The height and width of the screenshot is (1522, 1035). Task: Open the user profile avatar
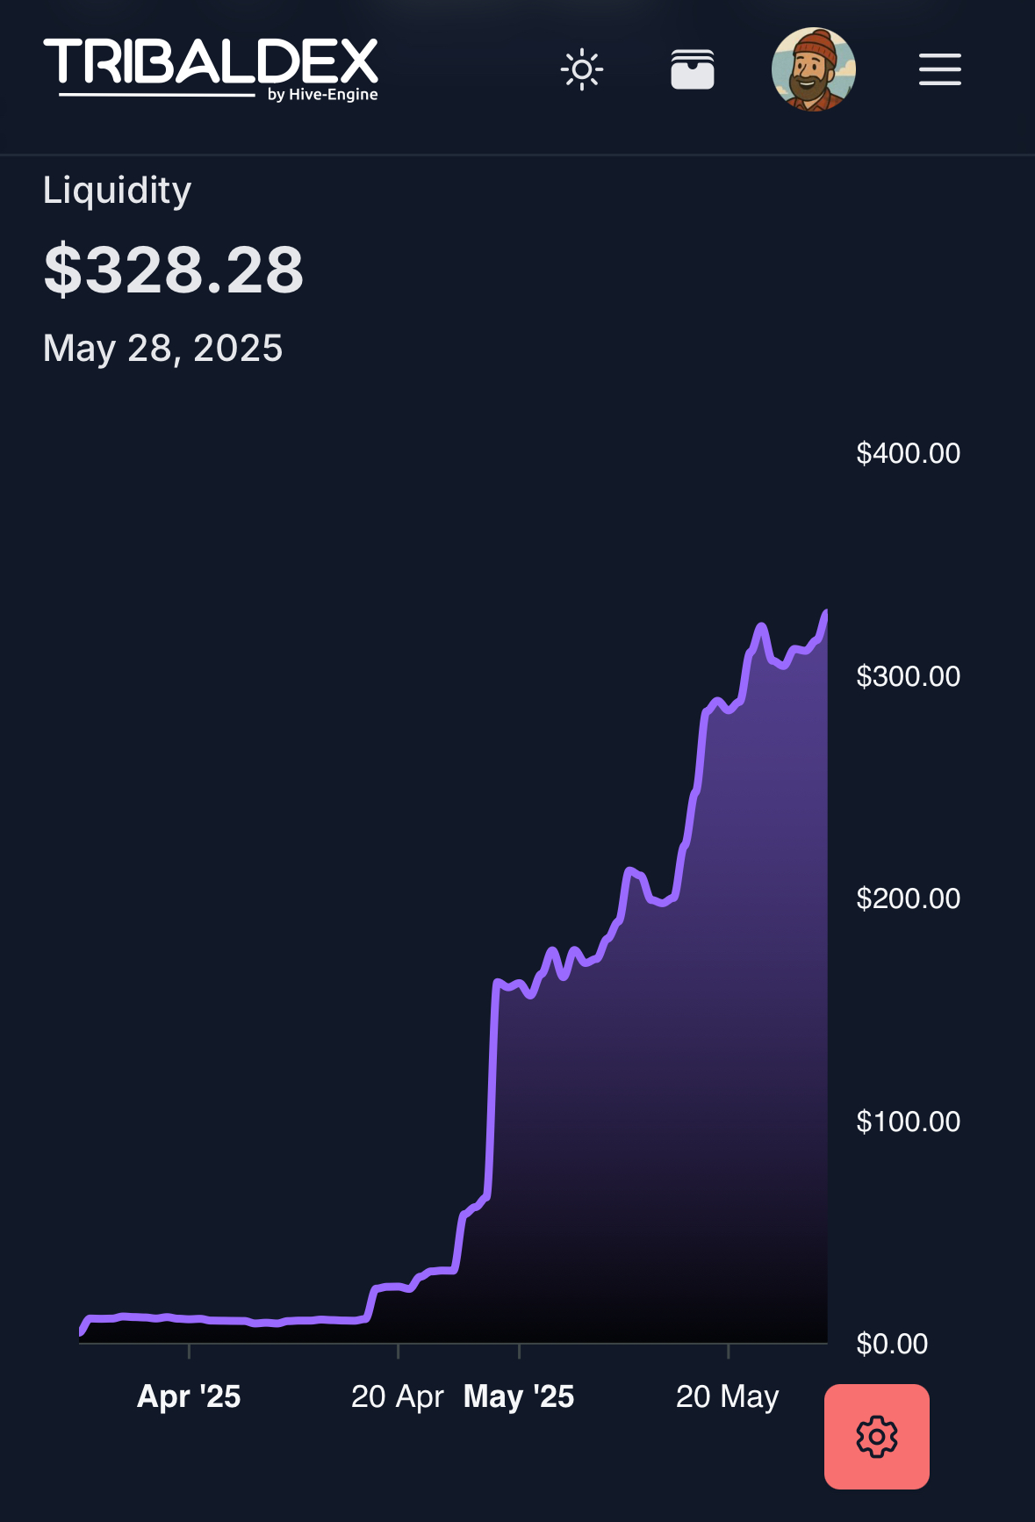click(x=814, y=69)
